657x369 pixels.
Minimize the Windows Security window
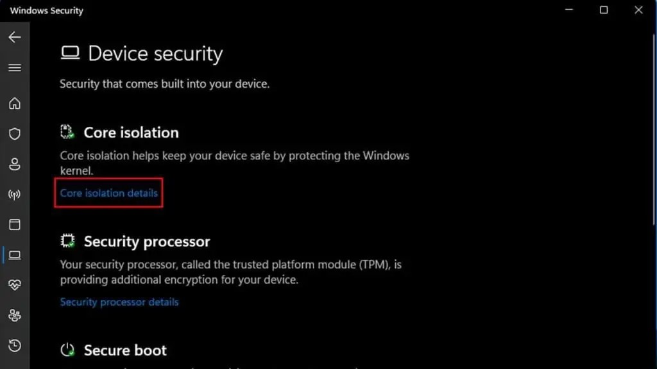click(569, 10)
